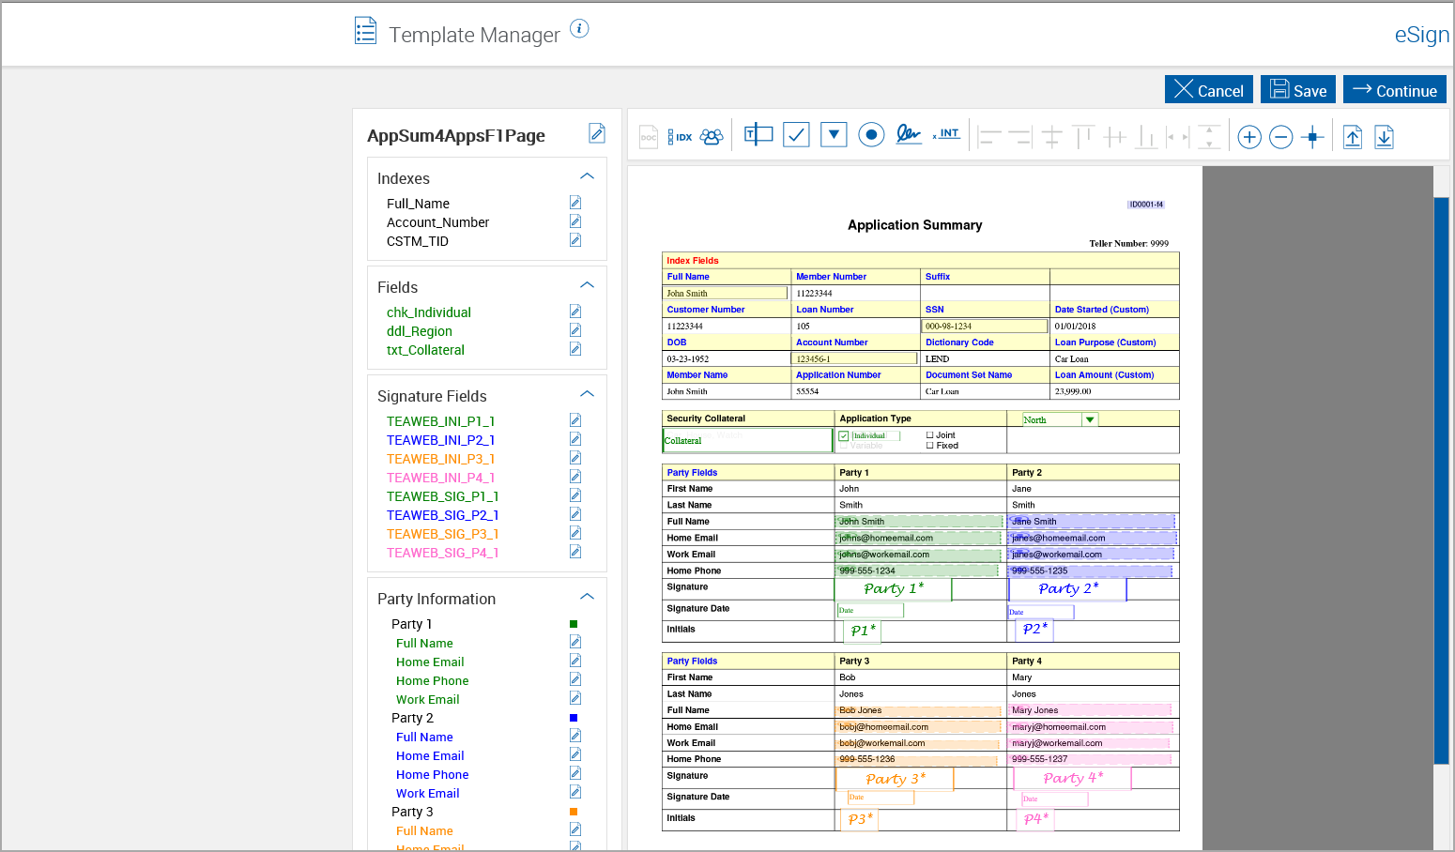Click the Continue button
The width and height of the screenshot is (1455, 852).
[x=1395, y=90]
